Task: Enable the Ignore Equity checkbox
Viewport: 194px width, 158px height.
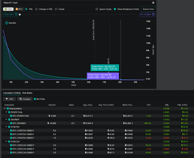Action: coord(97,9)
